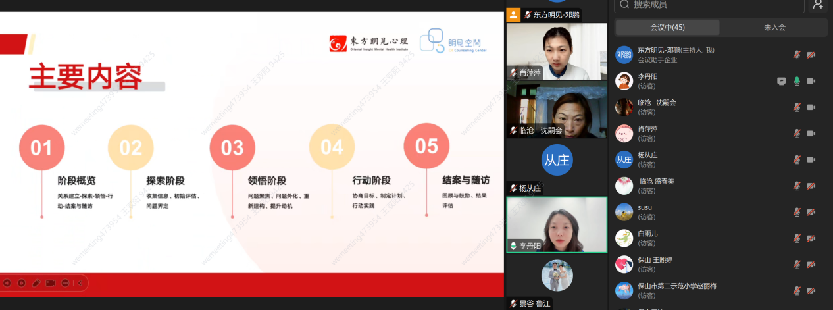Screen dimensions: 833x310
Task: Collapse the slide toolbar with left chevron
Action: coord(80,283)
